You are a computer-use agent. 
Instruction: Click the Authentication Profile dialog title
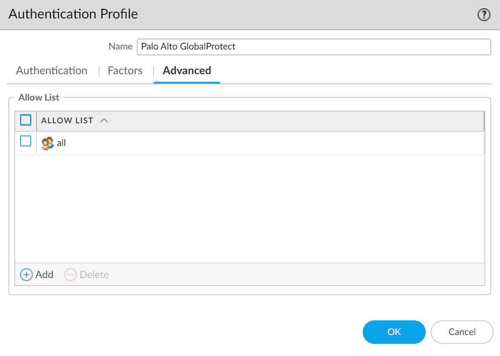point(73,14)
